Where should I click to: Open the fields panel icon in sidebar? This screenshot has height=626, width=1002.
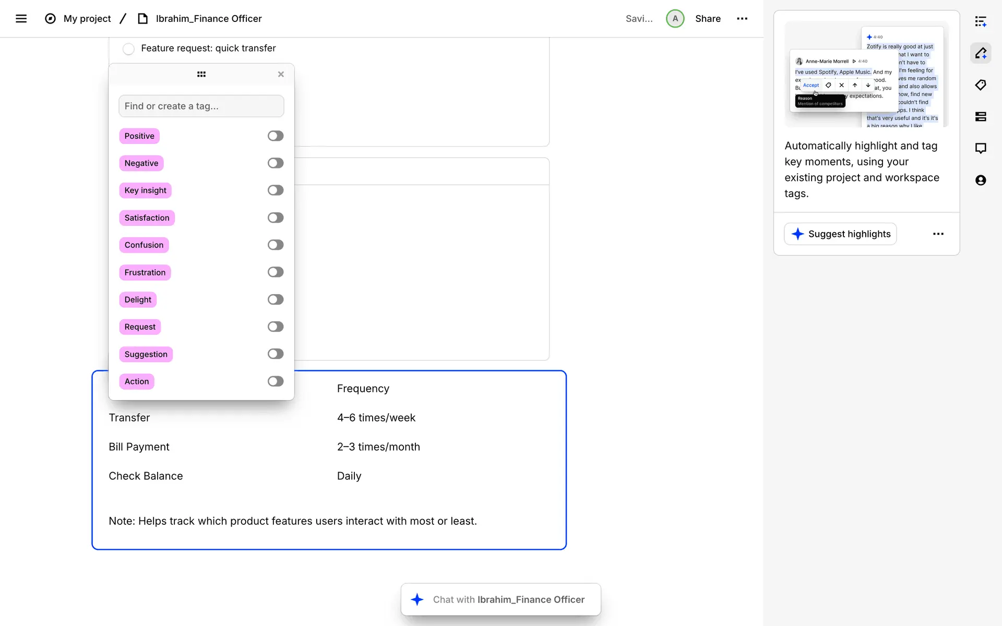981,117
